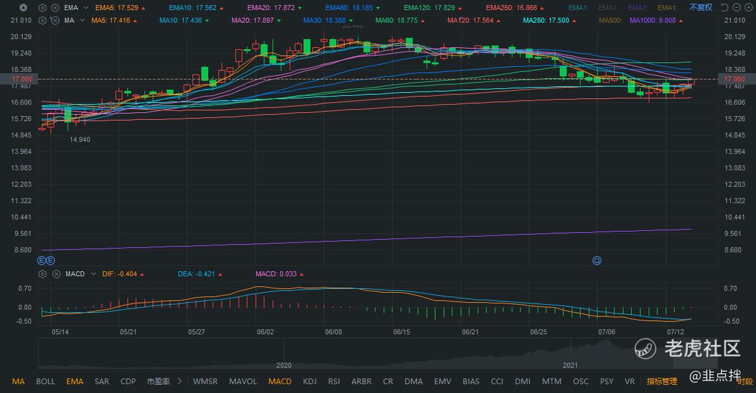Open MA indicator settings gear
The image size is (756, 393).
pyautogui.click(x=42, y=20)
